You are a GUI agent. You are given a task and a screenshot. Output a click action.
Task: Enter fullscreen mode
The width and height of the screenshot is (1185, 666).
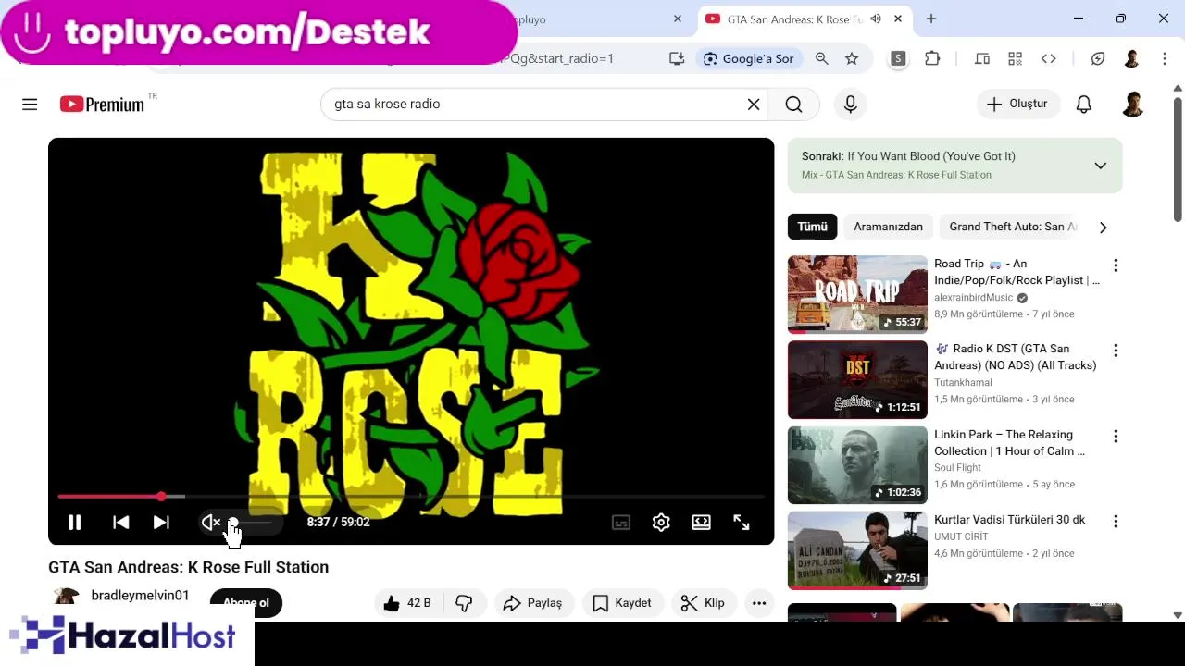point(742,523)
